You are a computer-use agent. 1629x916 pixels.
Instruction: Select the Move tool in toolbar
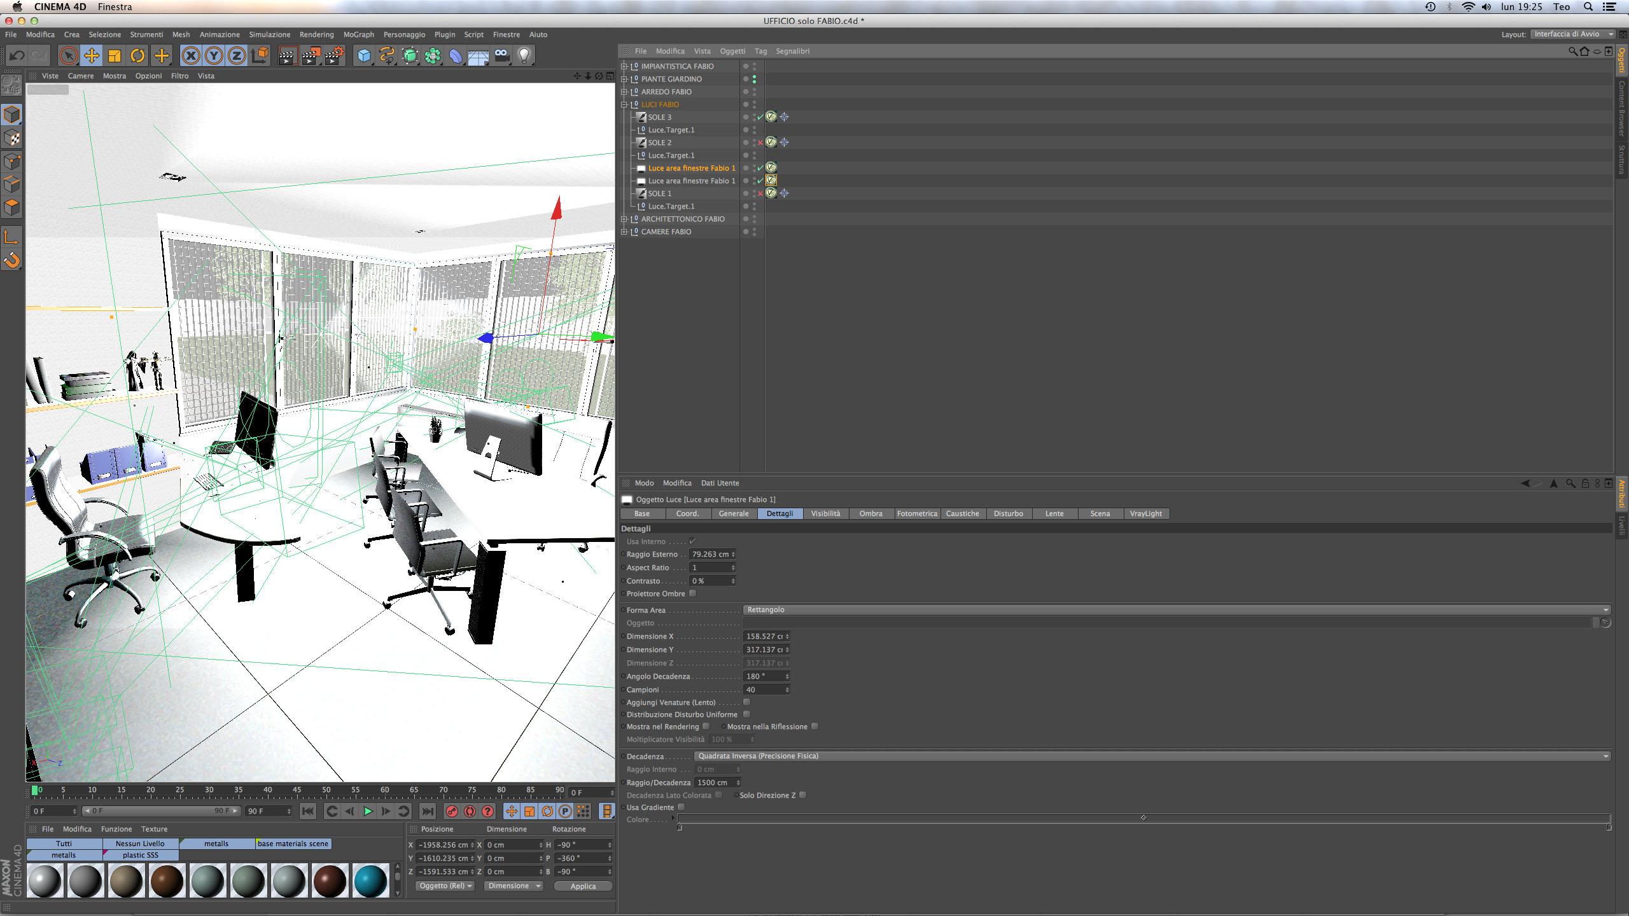coord(92,56)
